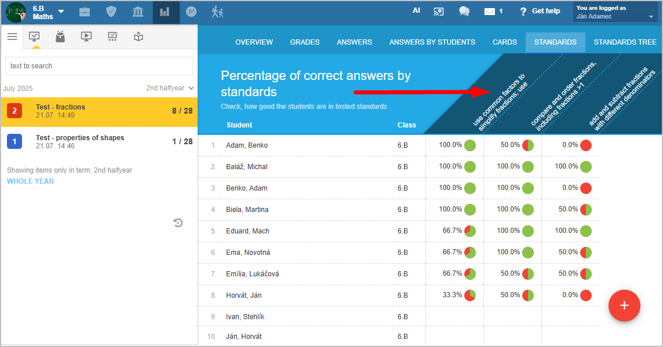This screenshot has height=347, width=663.
Task: Click student name Ivan, Stehlík
Action: pos(245,317)
